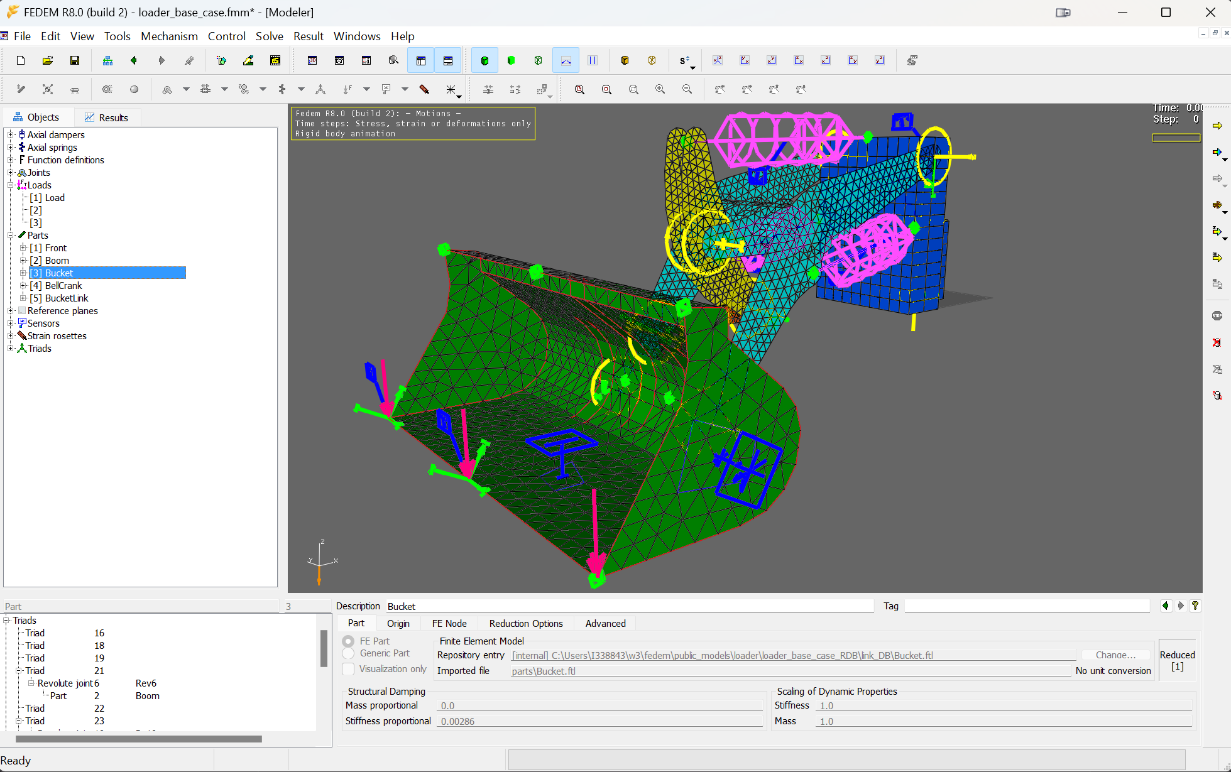Viewport: 1231px width, 772px height.
Task: Click the zoom-to-fit magnifier icon
Action: (x=579, y=89)
